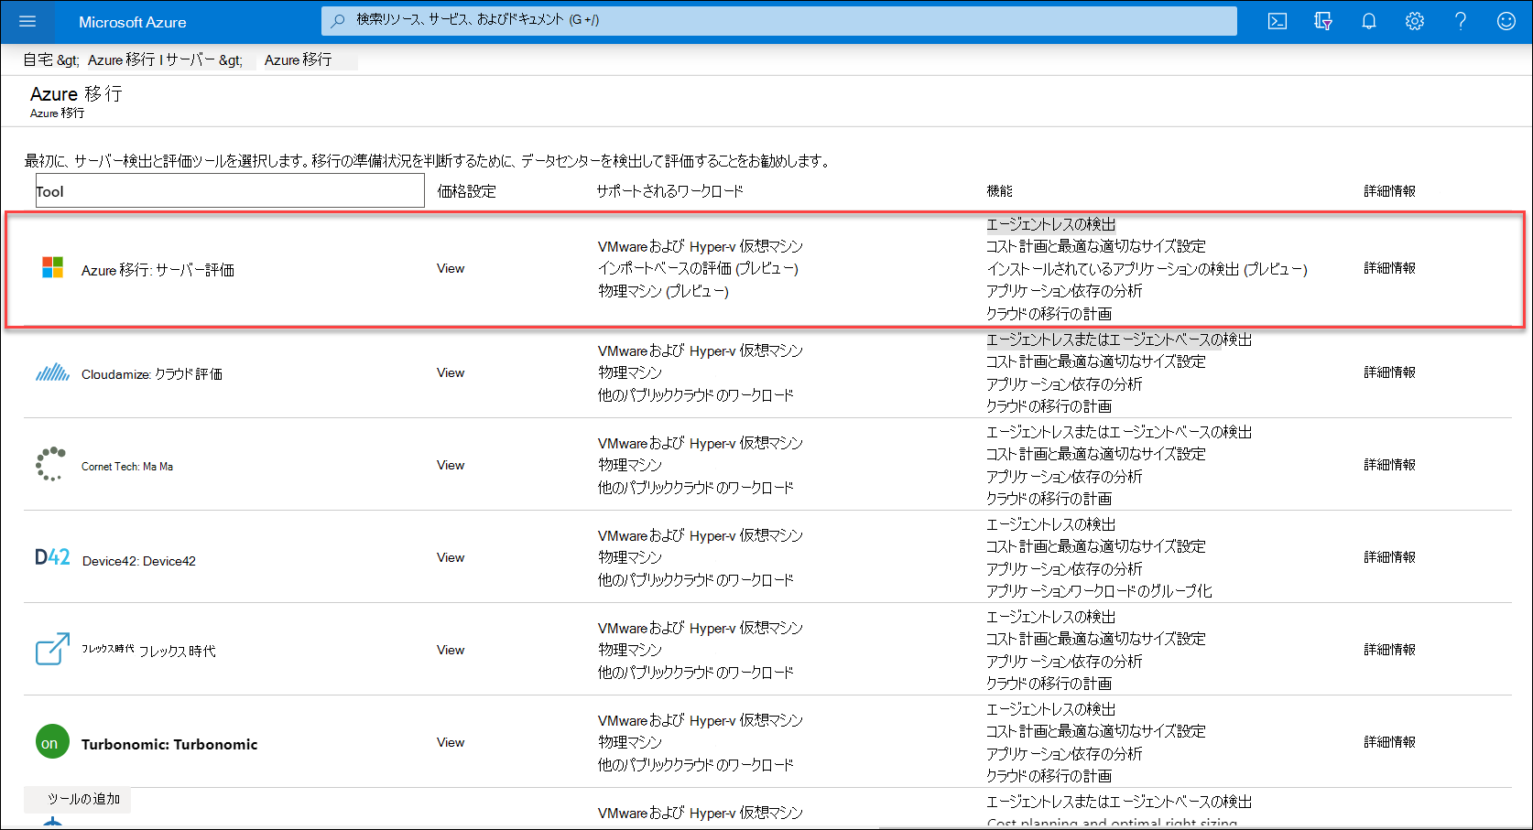Open directory and subscription filter icon
Image resolution: width=1533 pixels, height=830 pixels.
click(x=1323, y=21)
